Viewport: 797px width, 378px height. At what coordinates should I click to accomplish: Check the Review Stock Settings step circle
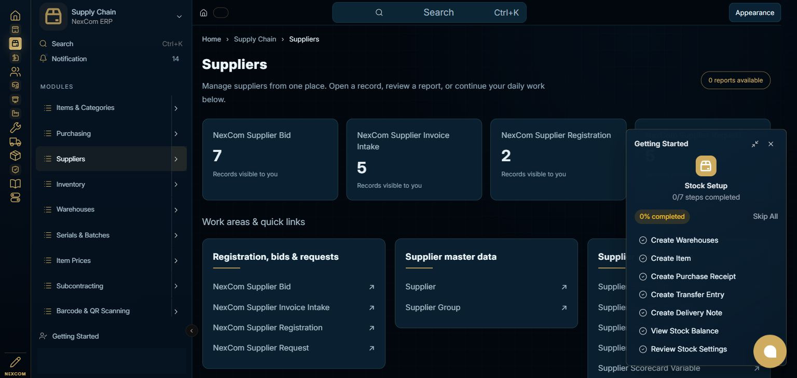pos(643,349)
